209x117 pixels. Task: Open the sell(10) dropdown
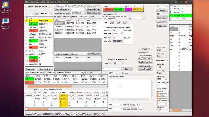coord(85,73)
